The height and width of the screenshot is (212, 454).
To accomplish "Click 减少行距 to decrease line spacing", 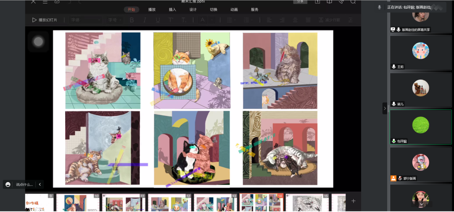I will pos(330,20).
